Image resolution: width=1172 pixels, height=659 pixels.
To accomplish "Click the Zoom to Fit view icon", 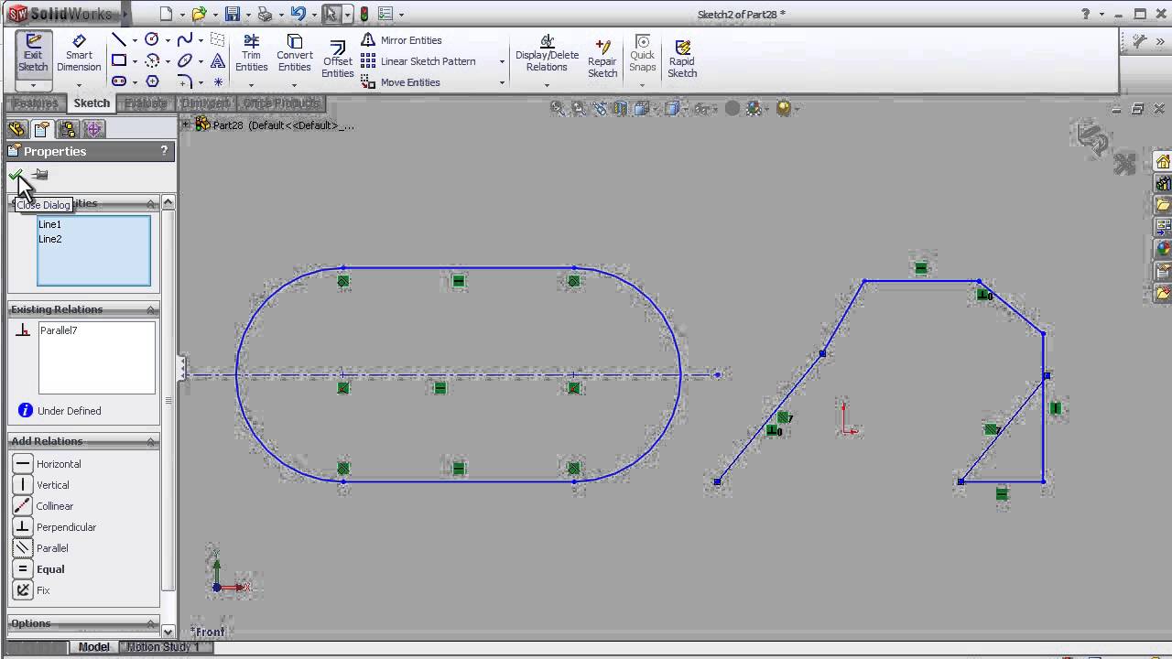I will click(558, 109).
